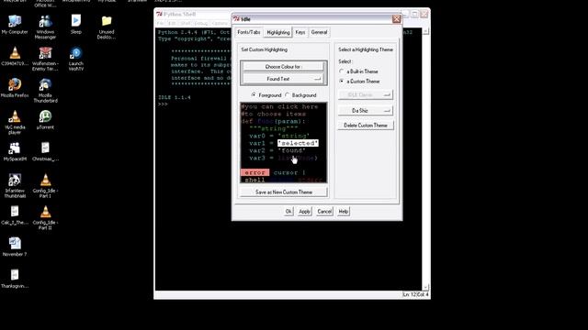Switch to the General tab
Screen dimensions: 588x330
tap(319, 32)
